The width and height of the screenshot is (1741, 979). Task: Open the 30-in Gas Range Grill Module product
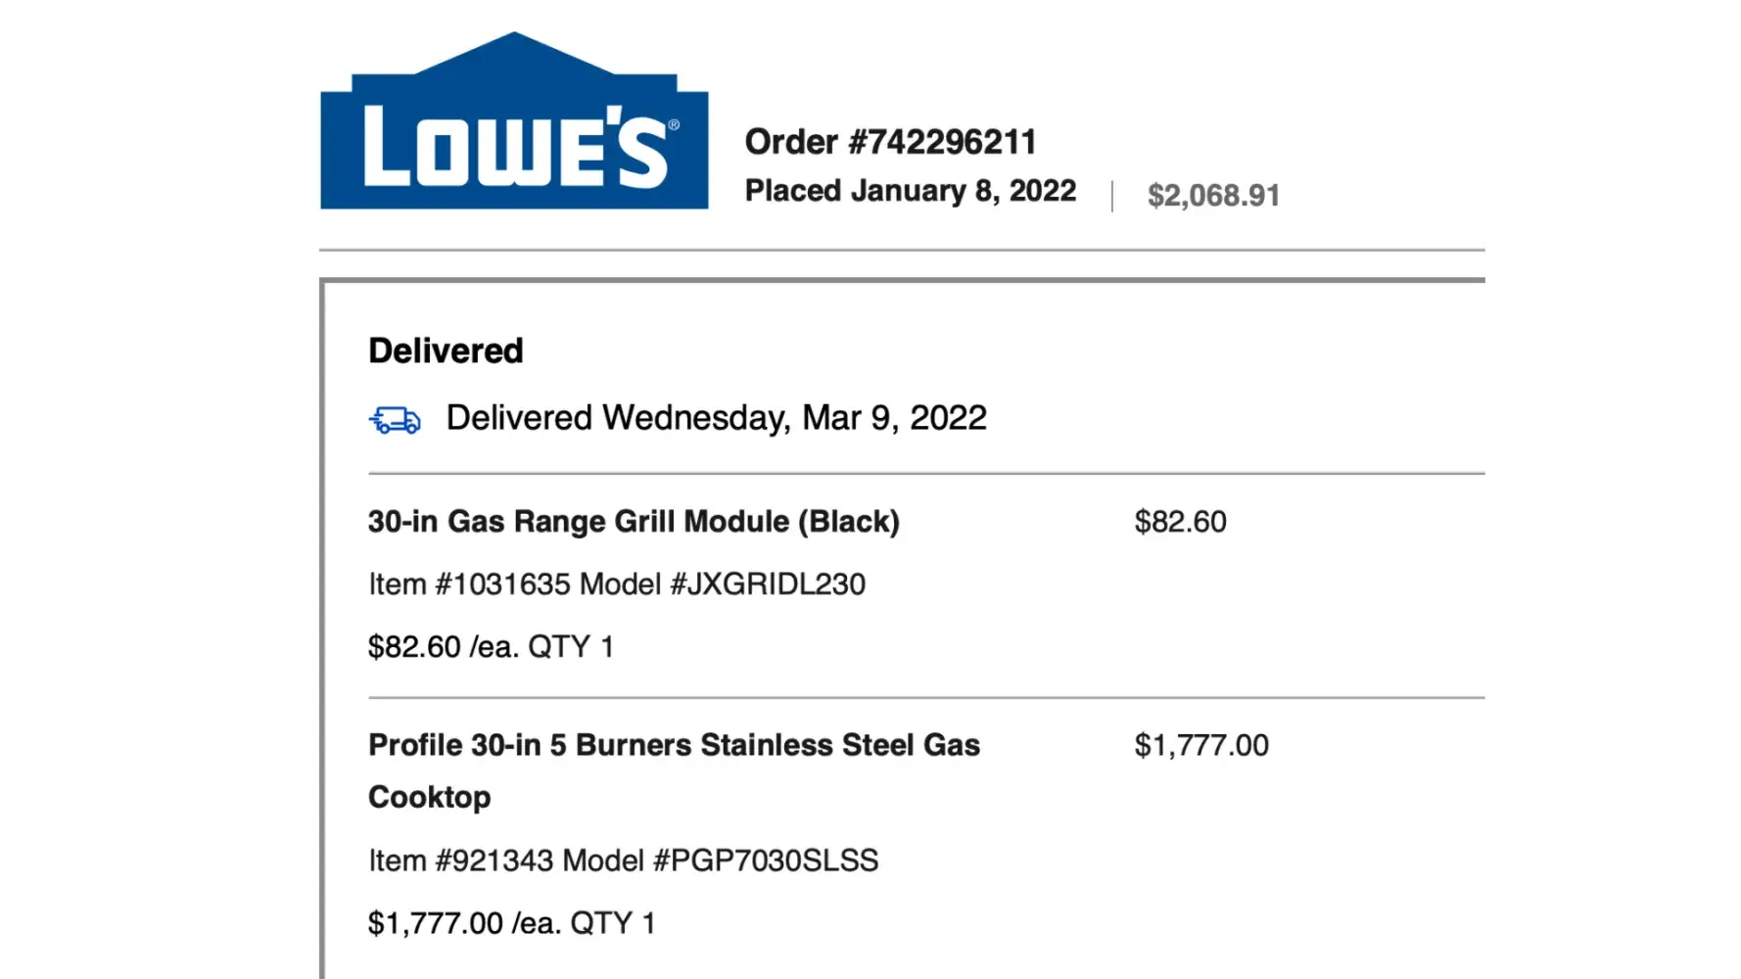pos(634,522)
